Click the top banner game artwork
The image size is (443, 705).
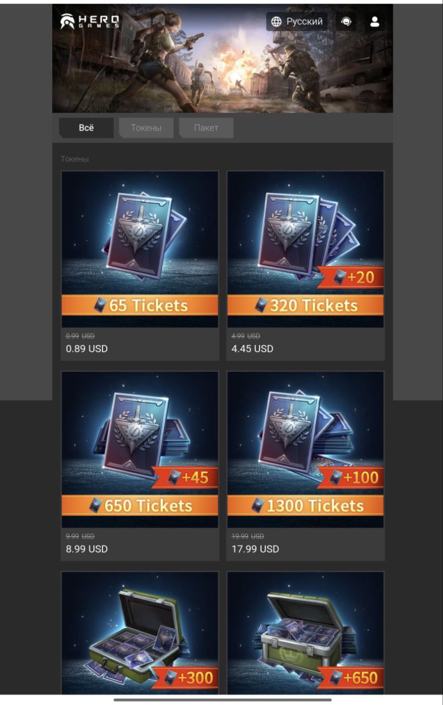[223, 58]
